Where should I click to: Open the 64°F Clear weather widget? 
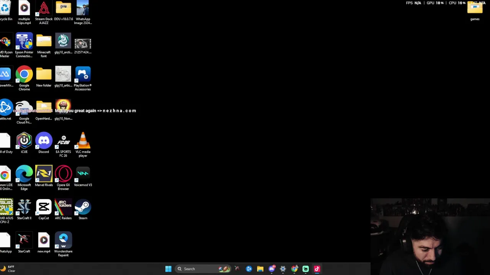[x=8, y=269]
